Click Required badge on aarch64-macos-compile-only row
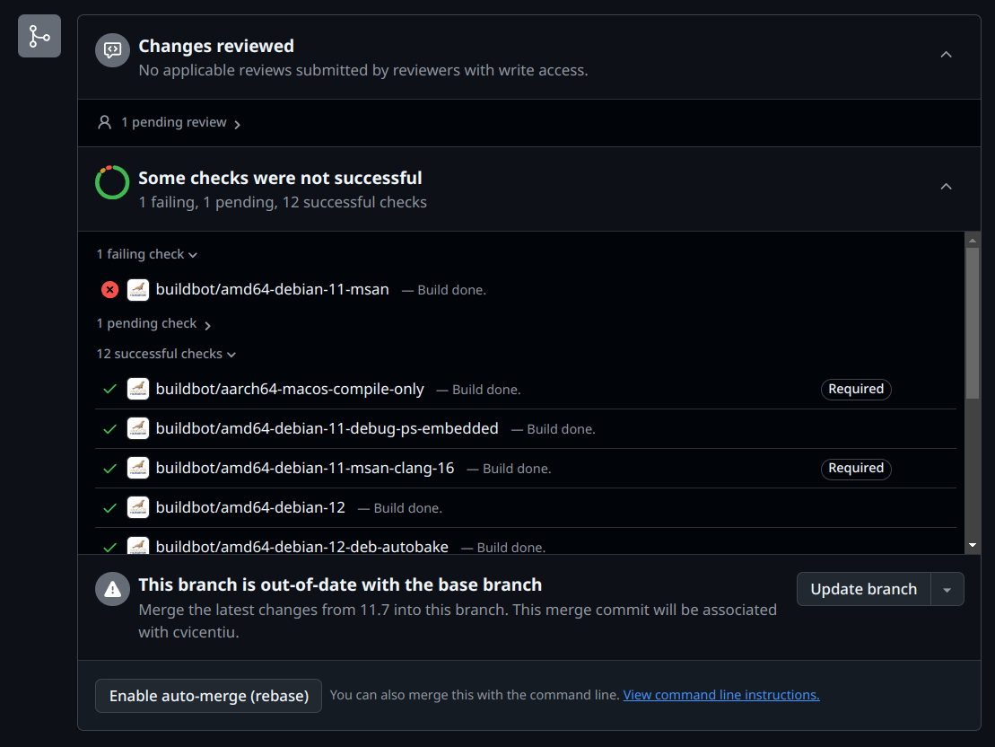The height and width of the screenshot is (747, 995). (x=855, y=389)
